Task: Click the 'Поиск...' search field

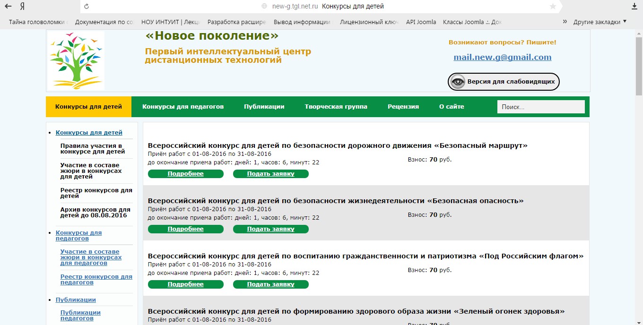Action: [x=541, y=107]
